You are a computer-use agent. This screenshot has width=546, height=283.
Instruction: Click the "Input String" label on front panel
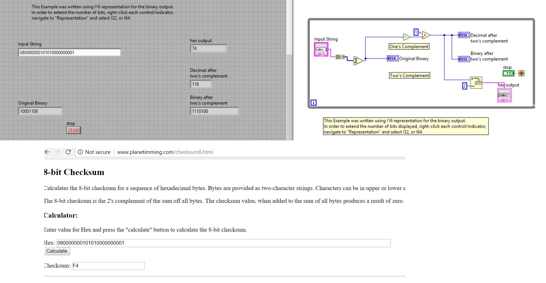(x=30, y=44)
